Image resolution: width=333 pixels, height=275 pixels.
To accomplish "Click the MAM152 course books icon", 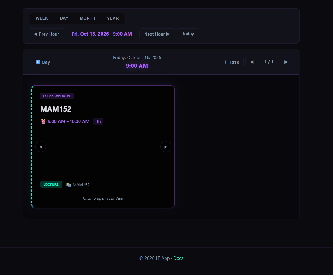I will point(68,185).
